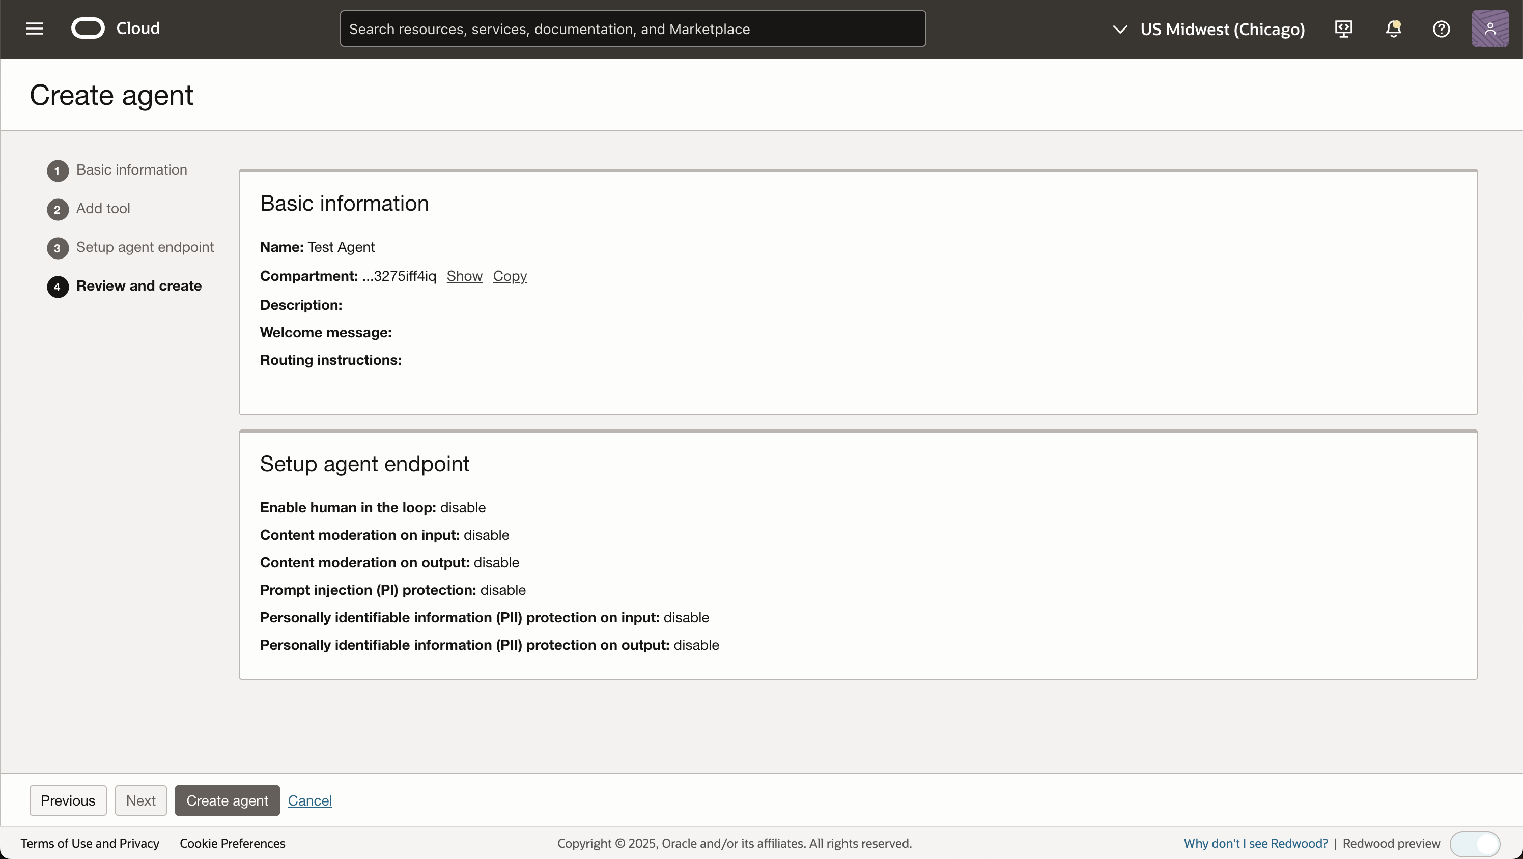Open the user profile avatar menu
The image size is (1523, 859).
tap(1489, 28)
